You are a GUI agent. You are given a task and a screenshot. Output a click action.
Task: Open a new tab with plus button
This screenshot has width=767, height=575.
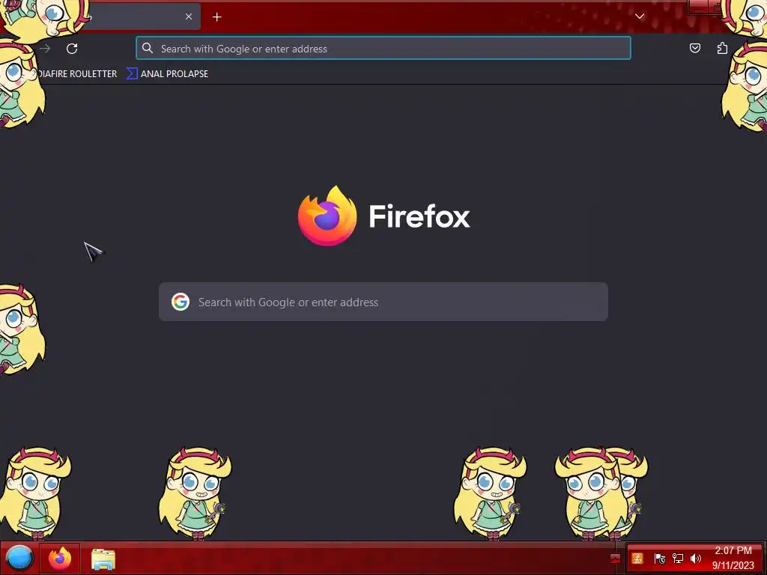point(216,17)
